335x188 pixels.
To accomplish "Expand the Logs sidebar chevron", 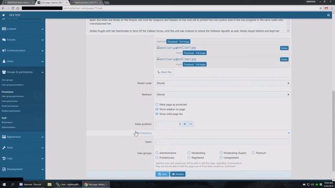I will 42,159.
